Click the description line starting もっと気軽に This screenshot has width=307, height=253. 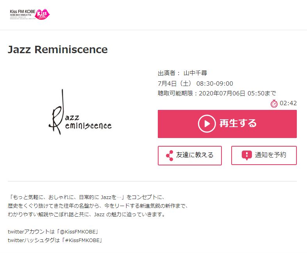coord(87,197)
